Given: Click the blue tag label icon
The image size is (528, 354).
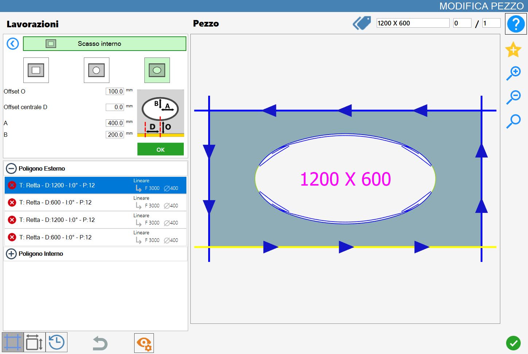Looking at the screenshot, I should 362,23.
